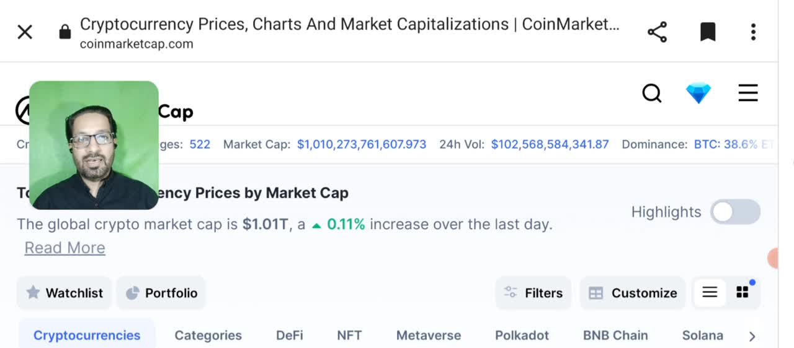Switch to grid view layout icon
The width and height of the screenshot is (794, 348).
pyautogui.click(x=743, y=293)
